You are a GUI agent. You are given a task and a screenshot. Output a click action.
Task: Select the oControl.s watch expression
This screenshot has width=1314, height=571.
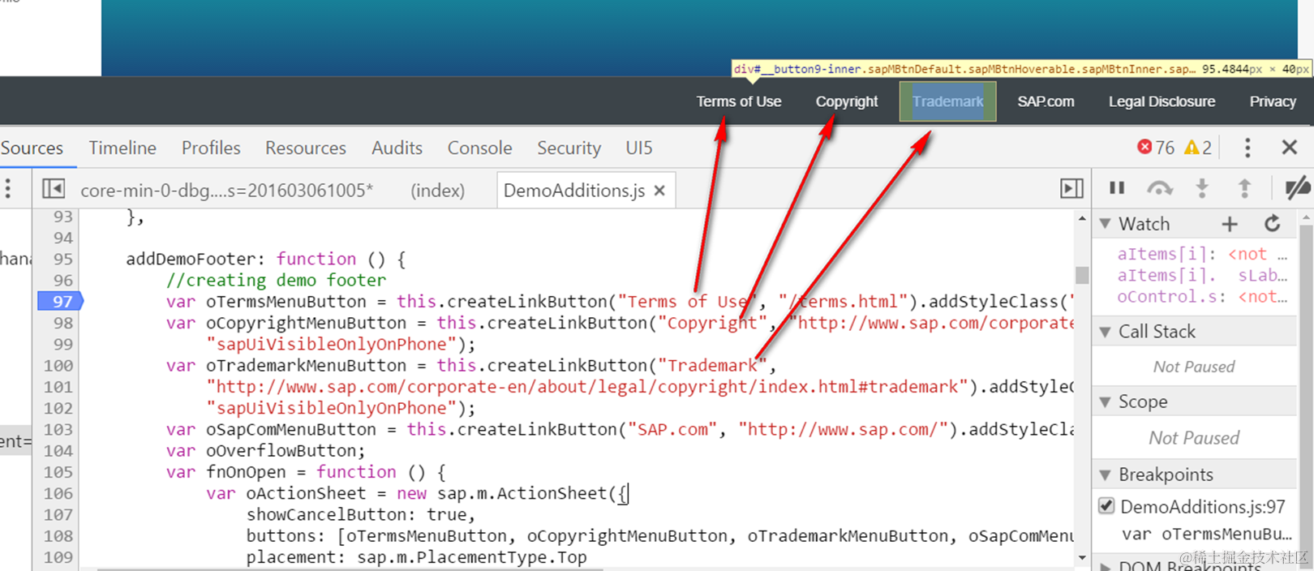point(1202,297)
